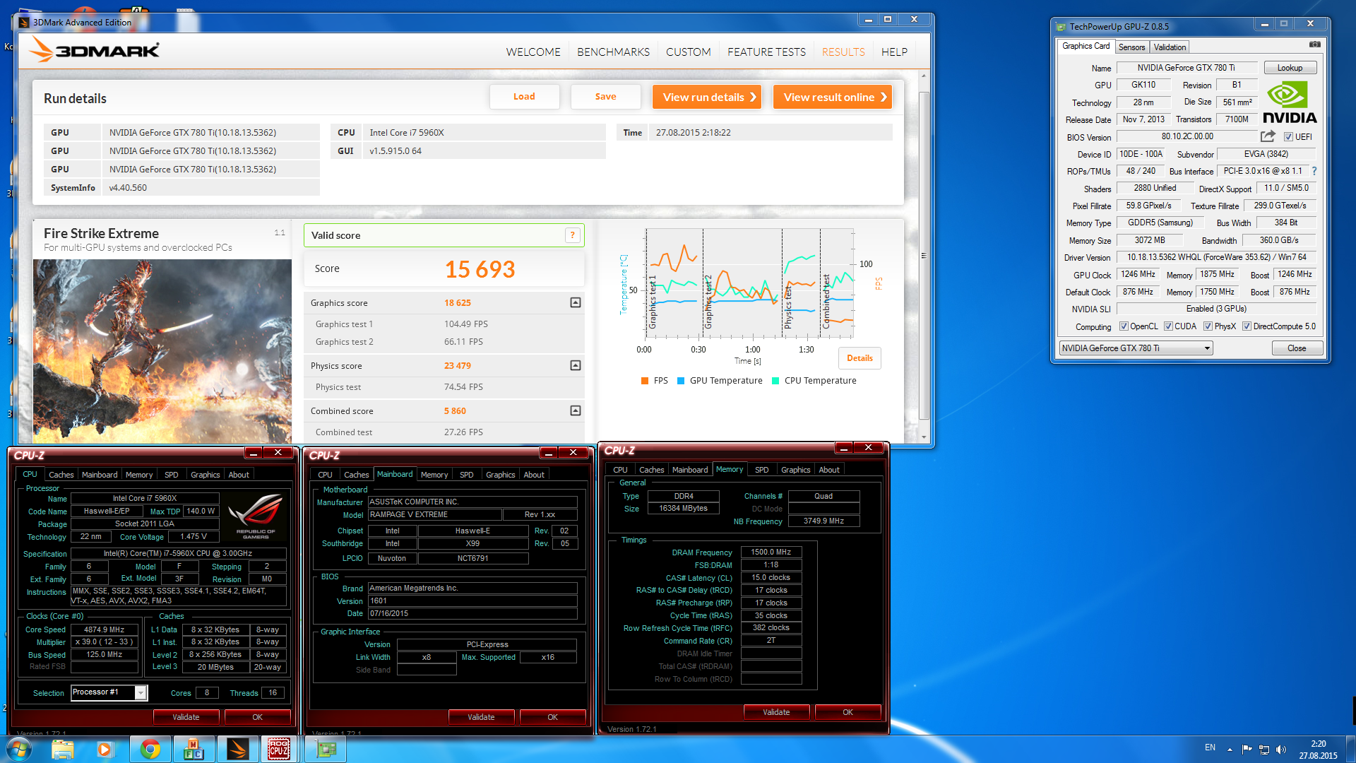This screenshot has width=1356, height=763.
Task: Click OK in CPU-Z Memory window
Action: 847,712
